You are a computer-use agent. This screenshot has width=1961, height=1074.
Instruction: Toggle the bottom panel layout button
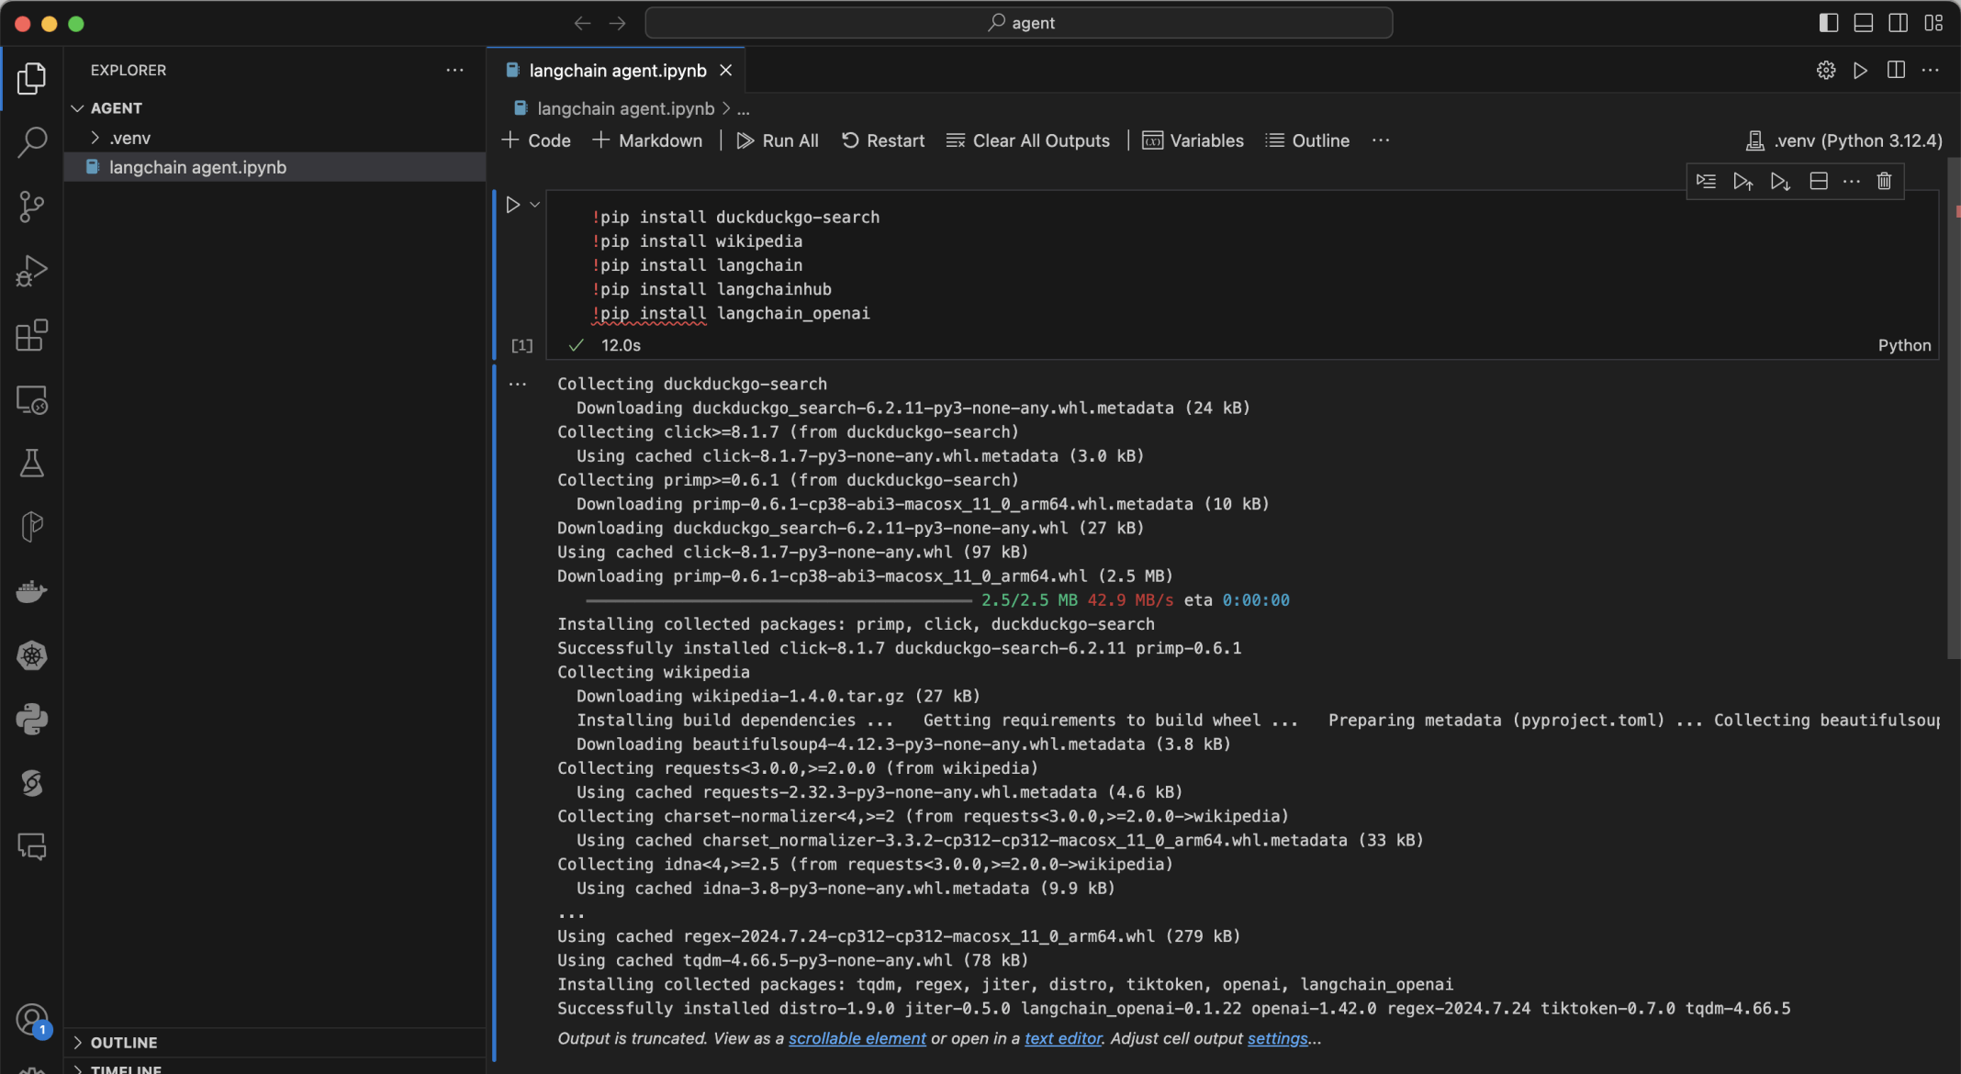pos(1863,23)
